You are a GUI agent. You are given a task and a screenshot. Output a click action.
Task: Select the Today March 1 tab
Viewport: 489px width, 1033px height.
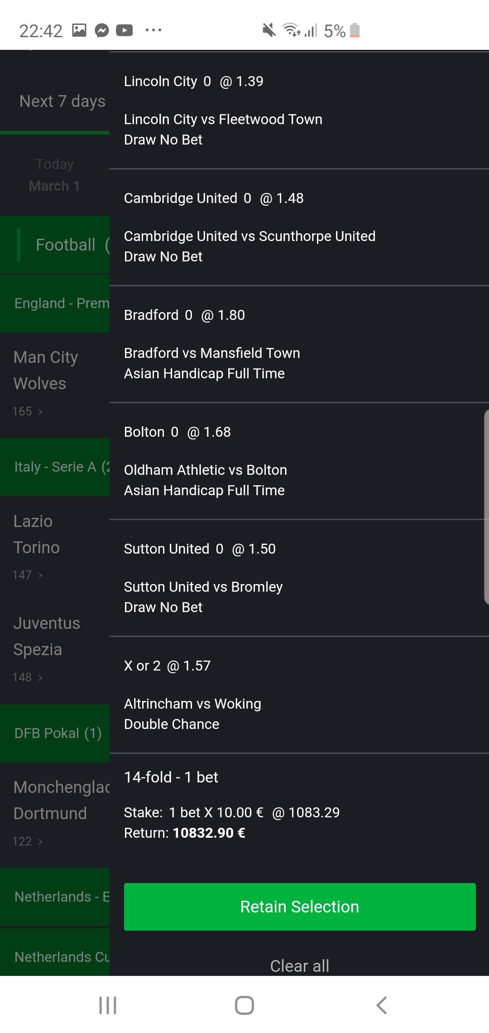pos(54,175)
